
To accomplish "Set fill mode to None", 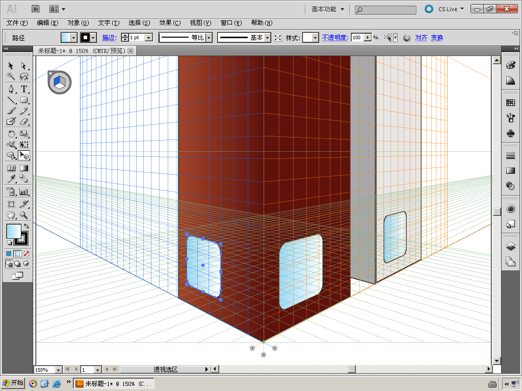I will tap(27, 253).
